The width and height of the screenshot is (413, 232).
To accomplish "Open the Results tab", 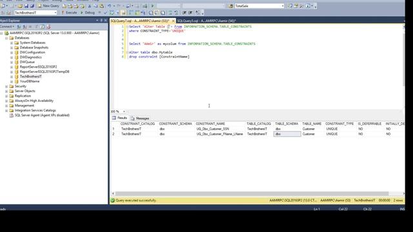I will (x=120, y=118).
